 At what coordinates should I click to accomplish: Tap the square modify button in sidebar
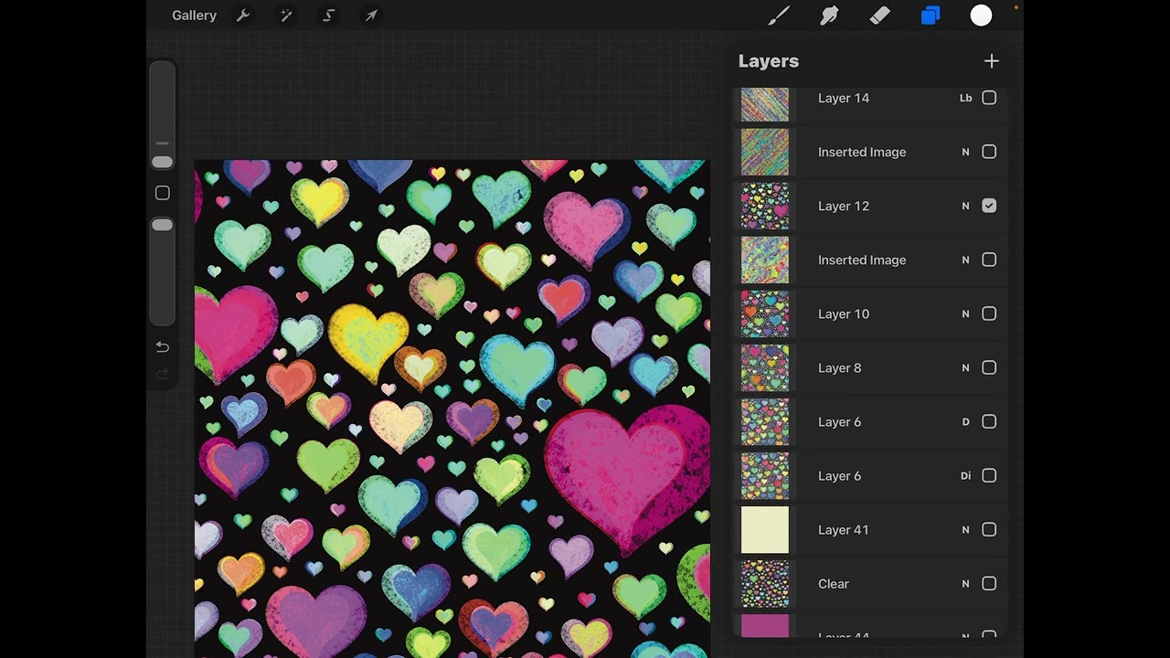coord(162,193)
